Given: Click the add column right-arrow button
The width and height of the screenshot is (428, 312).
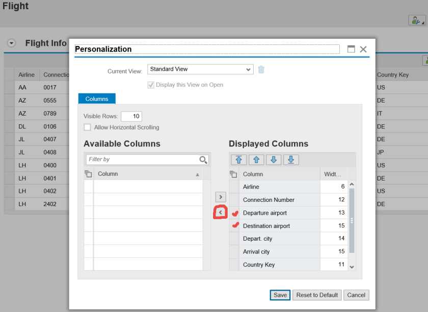Looking at the screenshot, I should pos(220,197).
